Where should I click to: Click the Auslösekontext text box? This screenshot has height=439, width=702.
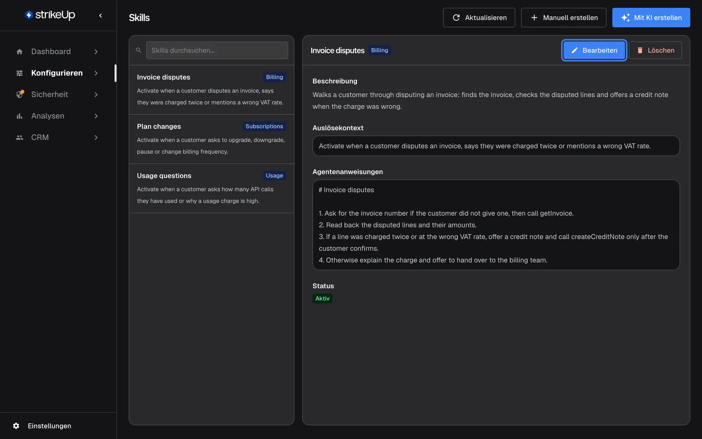[496, 146]
